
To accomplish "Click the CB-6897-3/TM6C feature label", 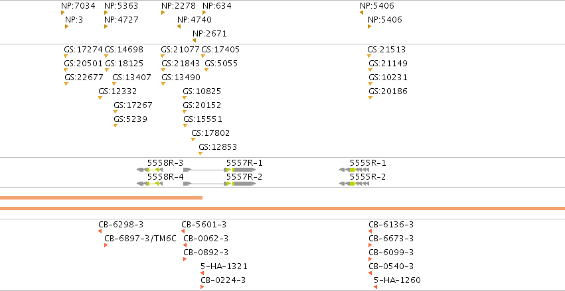I will [x=140, y=239].
